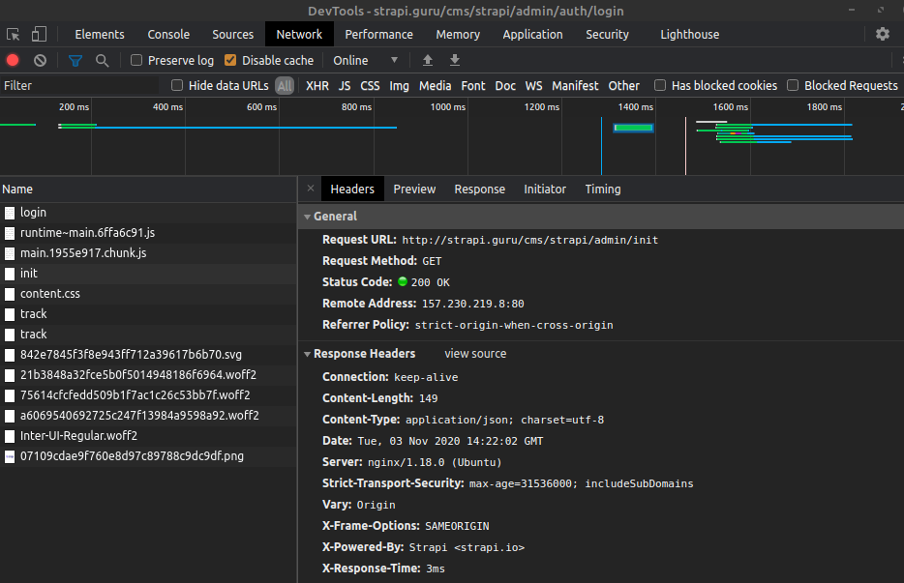Open the network request filter funnel icon
Screen dimensions: 904x583
click(x=75, y=60)
